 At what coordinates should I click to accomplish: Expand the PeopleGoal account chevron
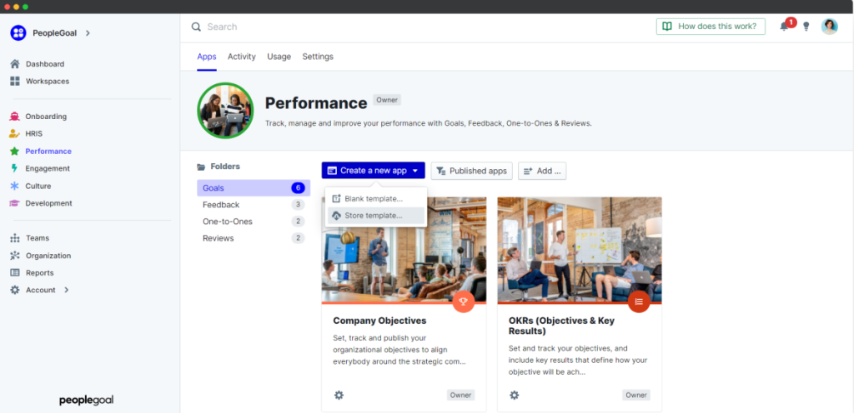point(88,33)
